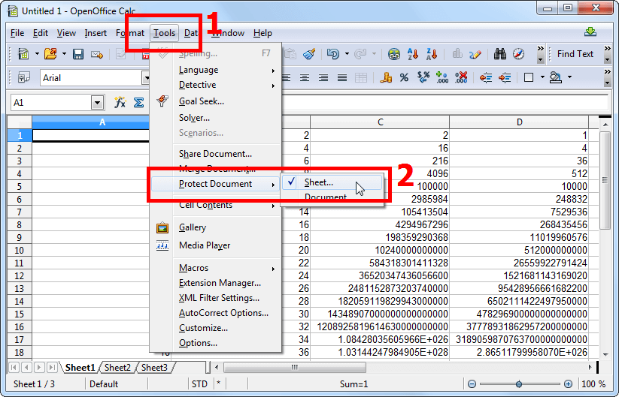Click the Navigator compass icon
The height and width of the screenshot is (397, 619).
[518, 54]
